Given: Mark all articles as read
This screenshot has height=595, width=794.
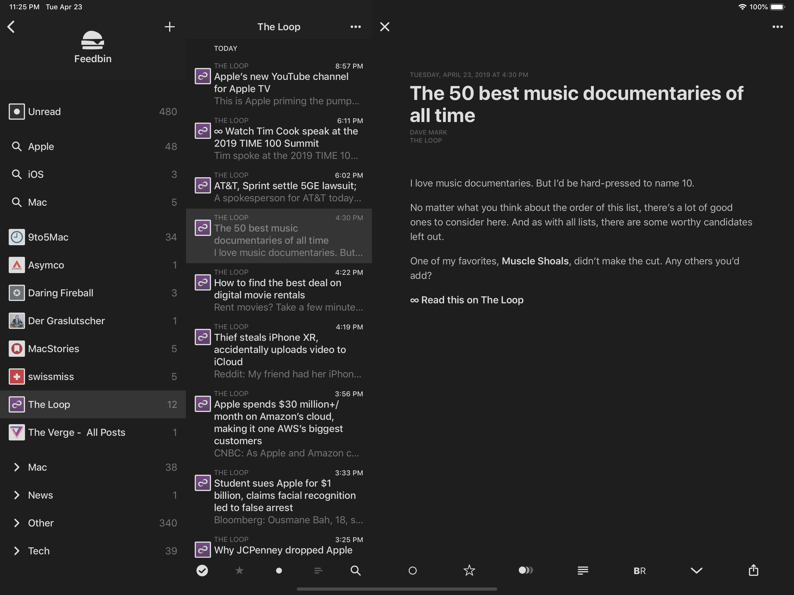Looking at the screenshot, I should coord(203,571).
